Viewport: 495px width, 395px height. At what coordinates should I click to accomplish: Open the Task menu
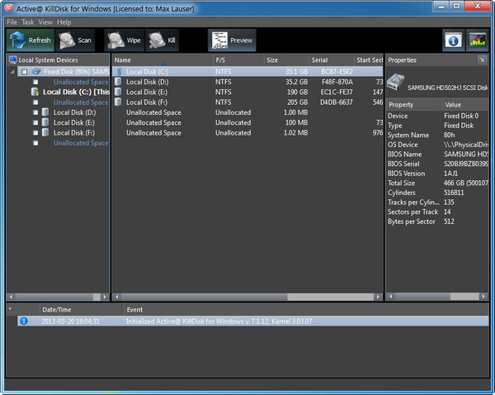28,22
